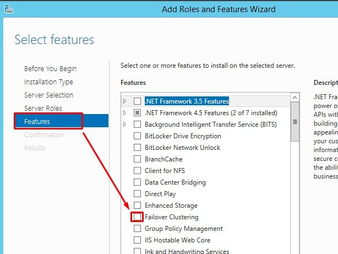Tick the Group Policy Management checkbox
Screen dimensions: 338x254
click(137, 229)
